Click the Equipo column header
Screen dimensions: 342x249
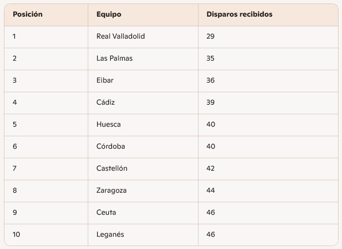[109, 15]
